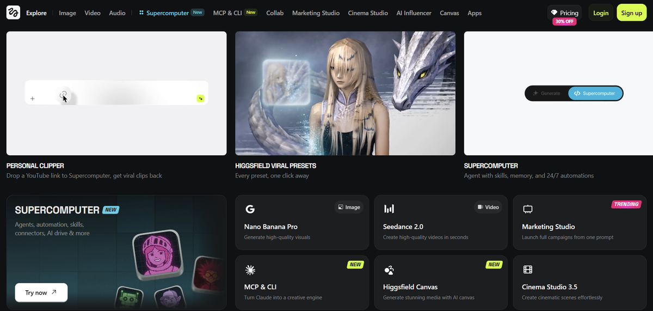Click the Login button
The height and width of the screenshot is (311, 653).
pyautogui.click(x=601, y=13)
